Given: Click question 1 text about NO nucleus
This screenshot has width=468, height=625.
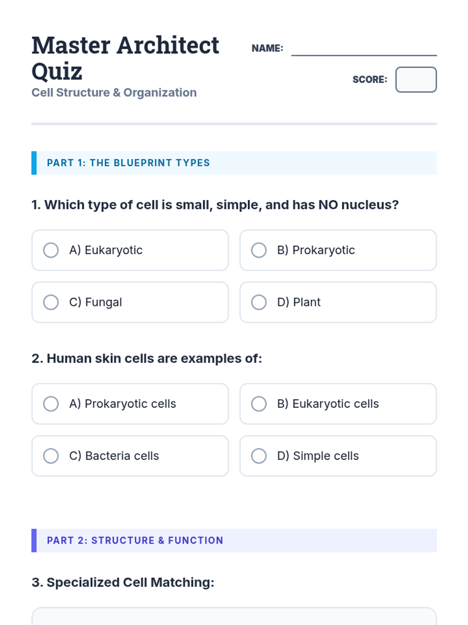Looking at the screenshot, I should coord(215,205).
